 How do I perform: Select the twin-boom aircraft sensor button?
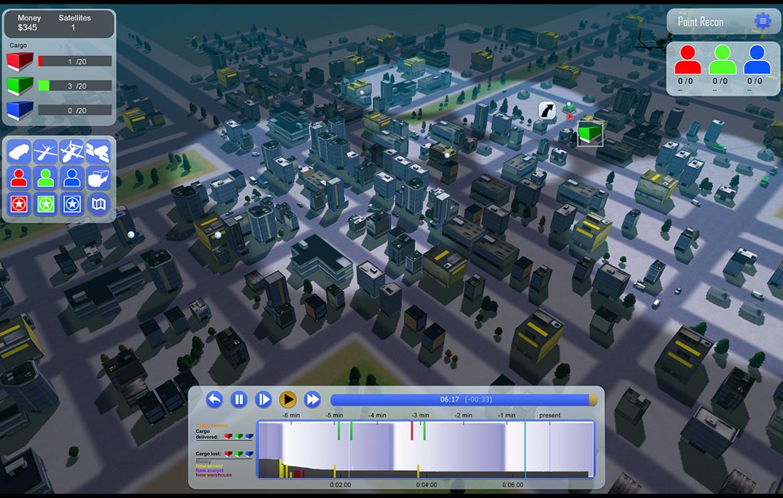[72, 152]
